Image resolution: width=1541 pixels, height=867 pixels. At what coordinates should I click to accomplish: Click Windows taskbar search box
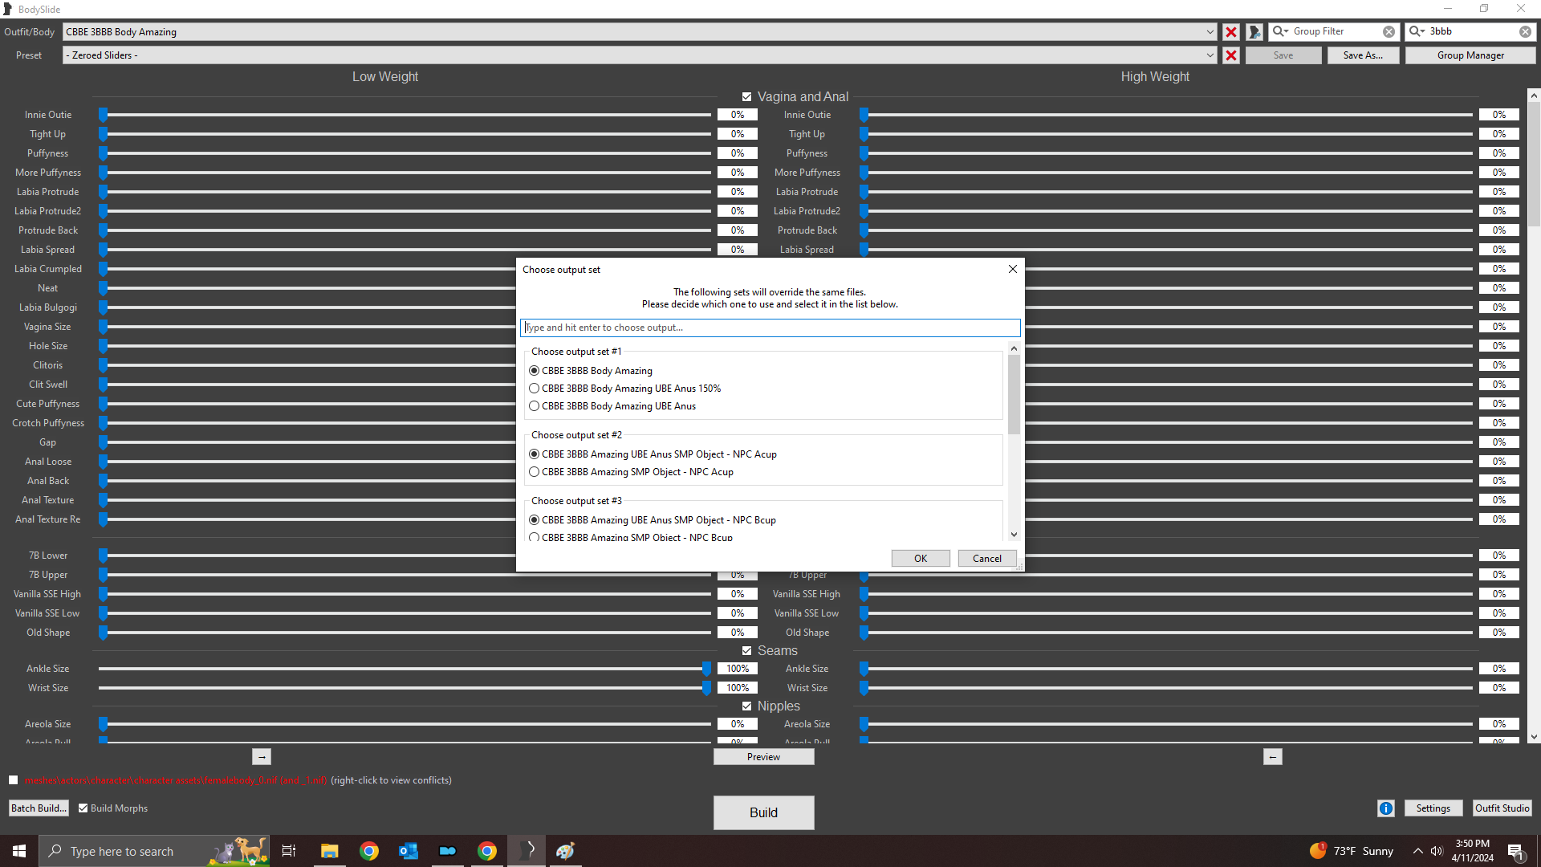[152, 851]
